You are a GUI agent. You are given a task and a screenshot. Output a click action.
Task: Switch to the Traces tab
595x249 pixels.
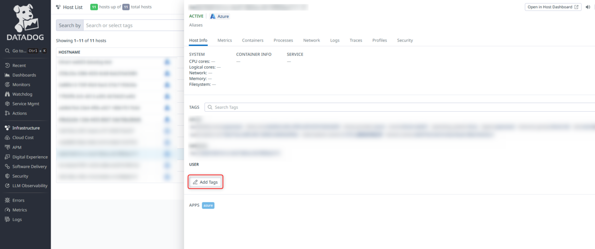pyautogui.click(x=356, y=40)
